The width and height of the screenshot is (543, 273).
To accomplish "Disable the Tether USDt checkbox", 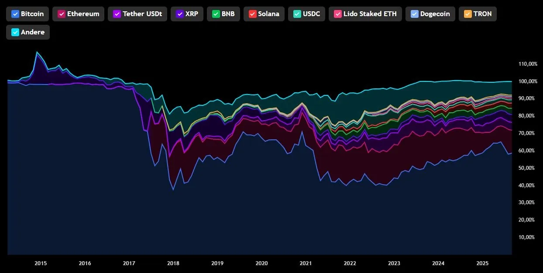I will [117, 14].
